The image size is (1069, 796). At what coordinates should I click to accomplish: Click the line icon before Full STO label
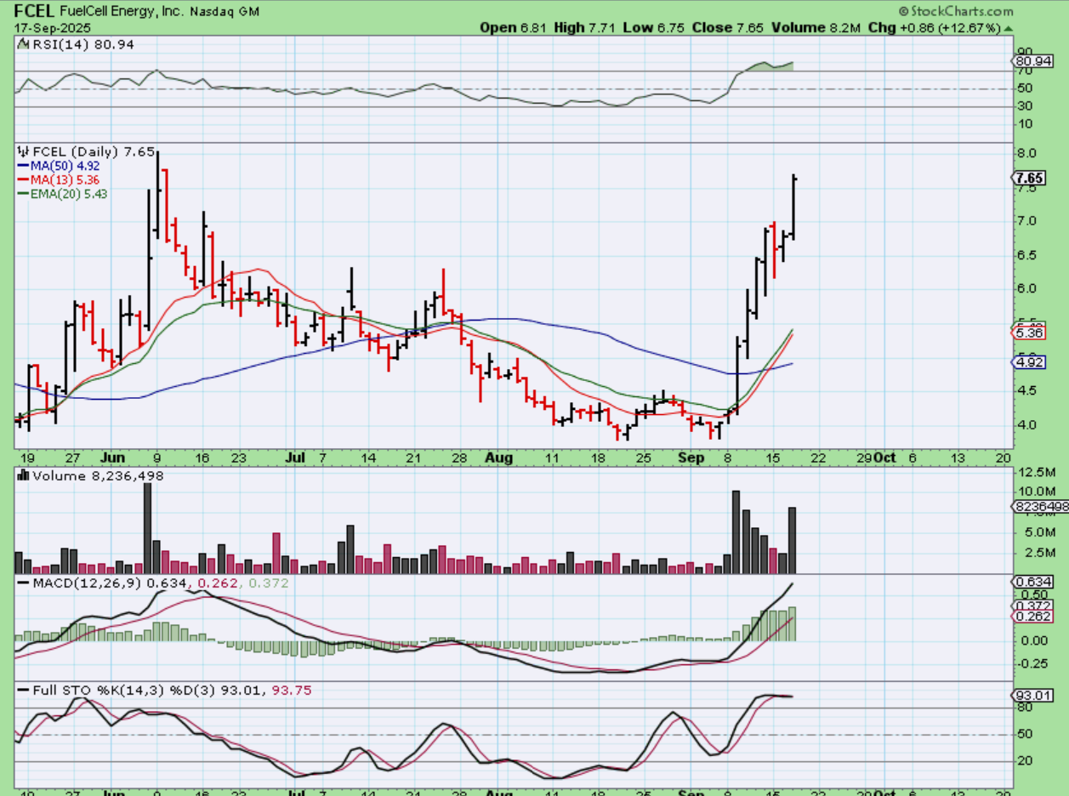click(22, 691)
